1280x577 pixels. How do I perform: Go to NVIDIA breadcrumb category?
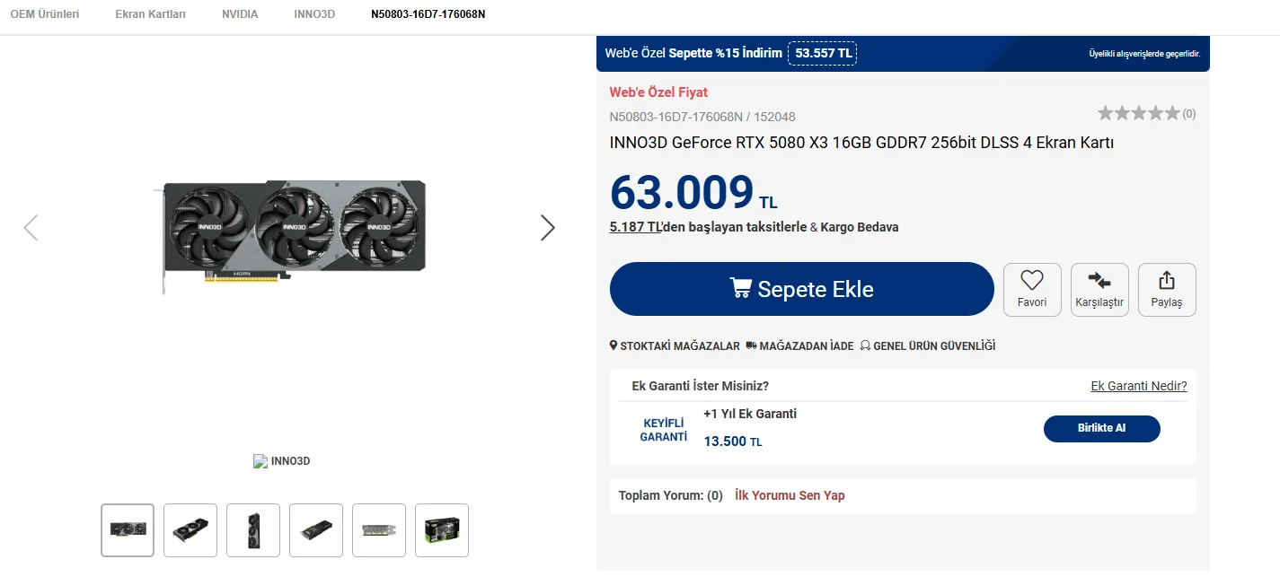point(240,14)
